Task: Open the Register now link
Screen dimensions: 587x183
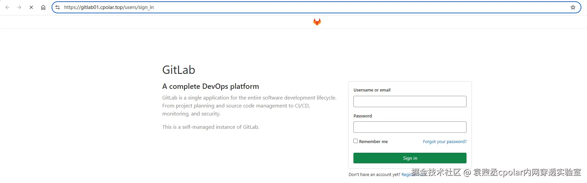Action: point(413,175)
